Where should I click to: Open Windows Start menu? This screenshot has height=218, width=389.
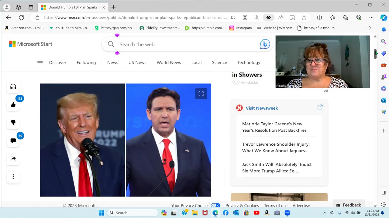click(102, 213)
